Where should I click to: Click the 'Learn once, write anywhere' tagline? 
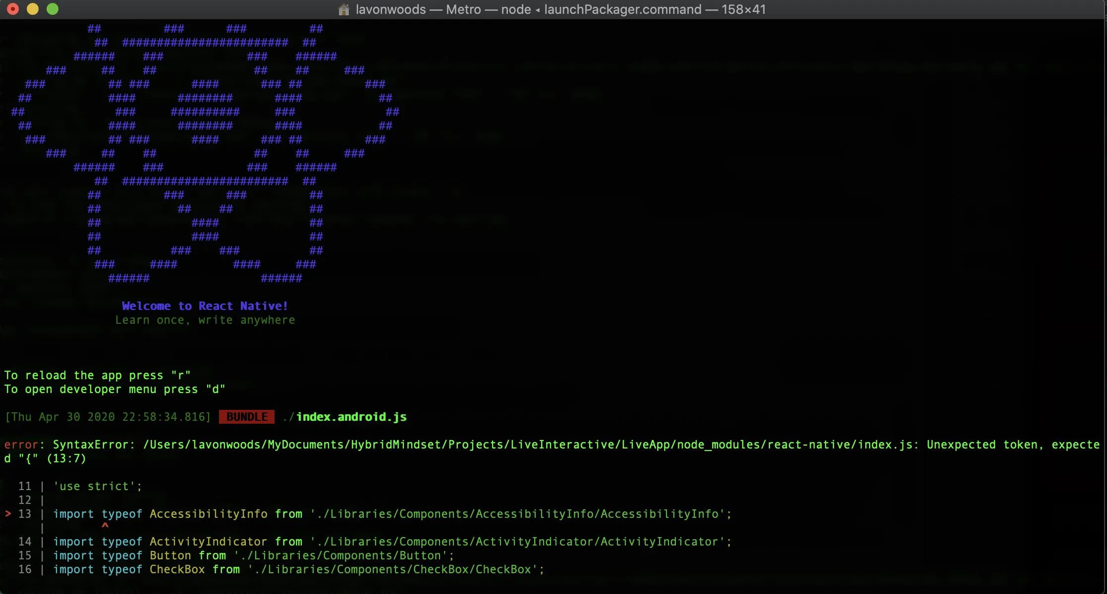[x=205, y=320]
